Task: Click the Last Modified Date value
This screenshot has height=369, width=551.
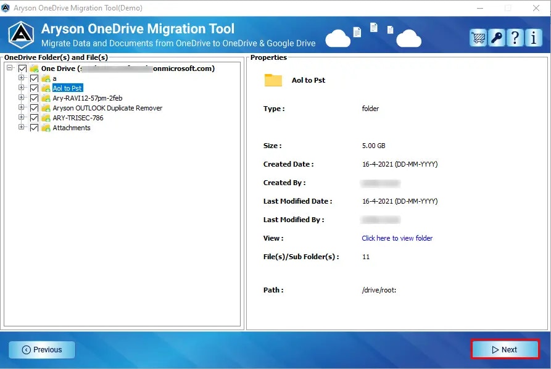Action: (x=400, y=201)
